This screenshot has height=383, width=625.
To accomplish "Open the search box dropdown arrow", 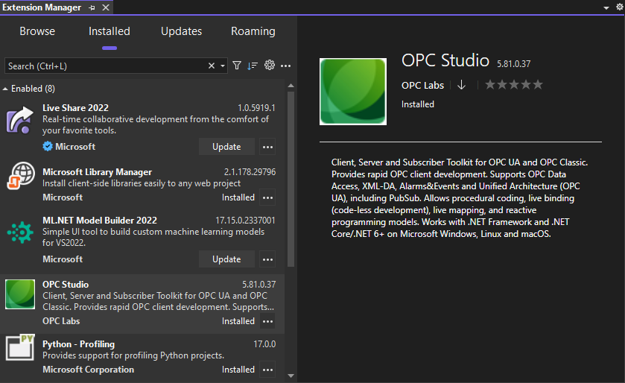I will click(x=222, y=66).
